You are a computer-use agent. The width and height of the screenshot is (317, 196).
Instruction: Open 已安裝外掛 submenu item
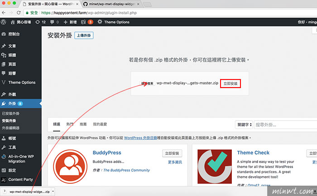[x=11, y=113]
